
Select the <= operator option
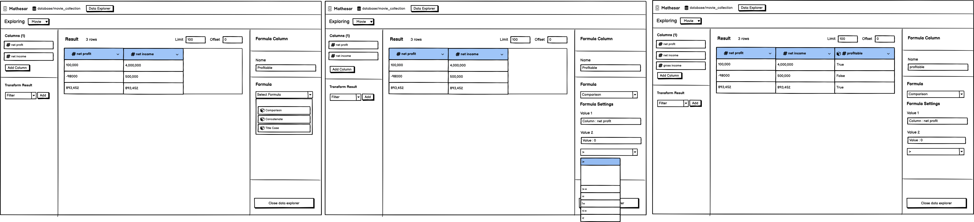[600, 211]
